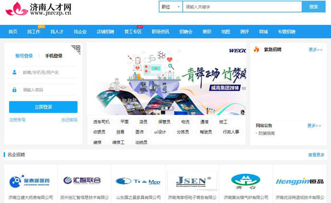Image resolution: width=331 pixels, height=203 pixels.
Task: Click the 立即登录 button
Action: 43,107
